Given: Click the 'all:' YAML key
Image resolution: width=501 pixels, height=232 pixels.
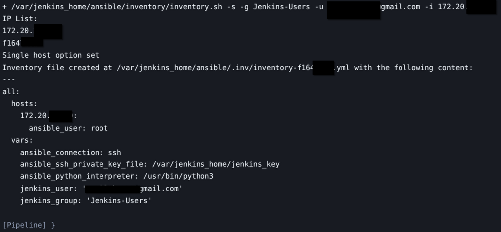Looking at the screenshot, I should [x=11, y=92].
